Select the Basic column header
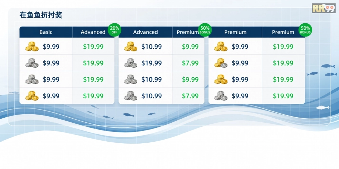The width and height of the screenshot is (339, 169). pyautogui.click(x=46, y=32)
